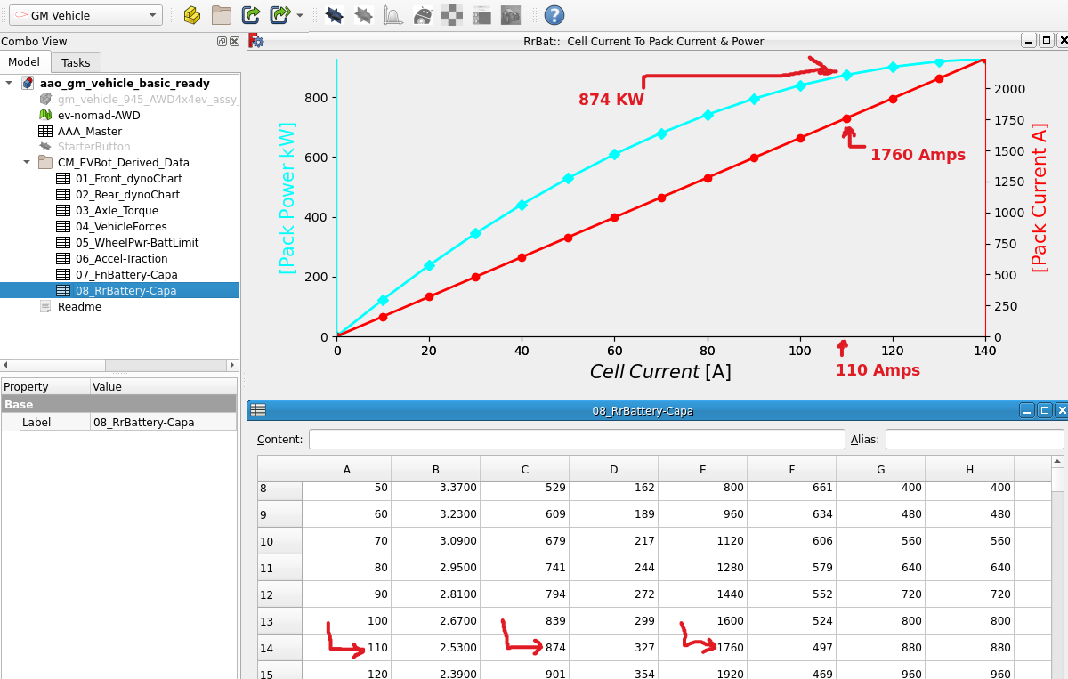Select the ev-nomad-AWD tree item
The image size is (1068, 679).
click(x=98, y=115)
